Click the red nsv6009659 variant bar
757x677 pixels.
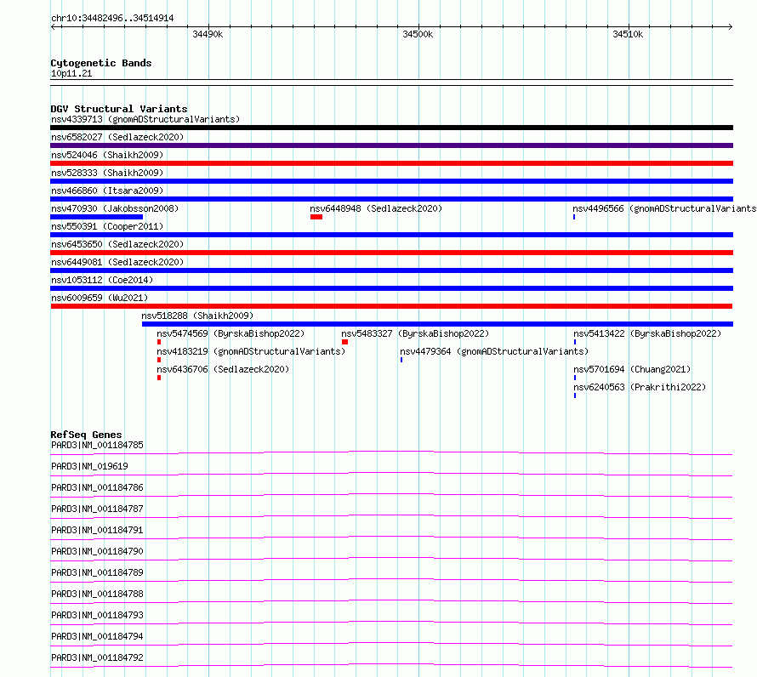(x=391, y=307)
